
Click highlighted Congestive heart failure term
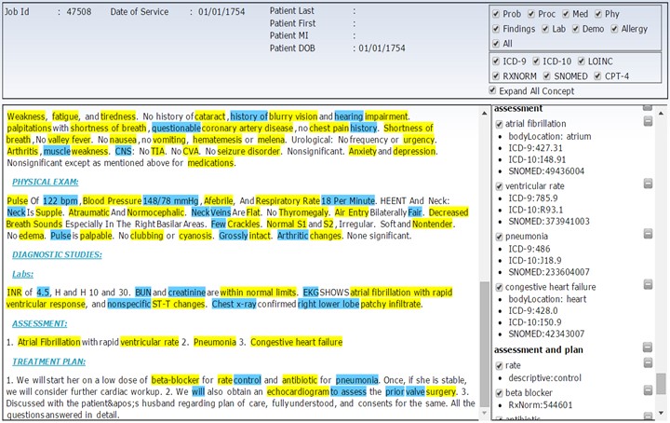296,342
